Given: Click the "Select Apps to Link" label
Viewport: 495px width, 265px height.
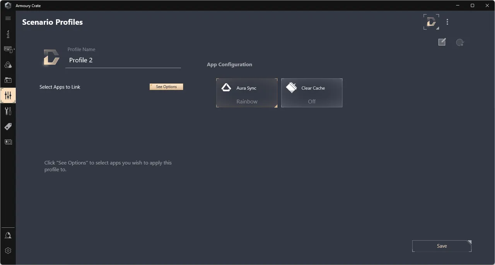Looking at the screenshot, I should click(x=60, y=87).
